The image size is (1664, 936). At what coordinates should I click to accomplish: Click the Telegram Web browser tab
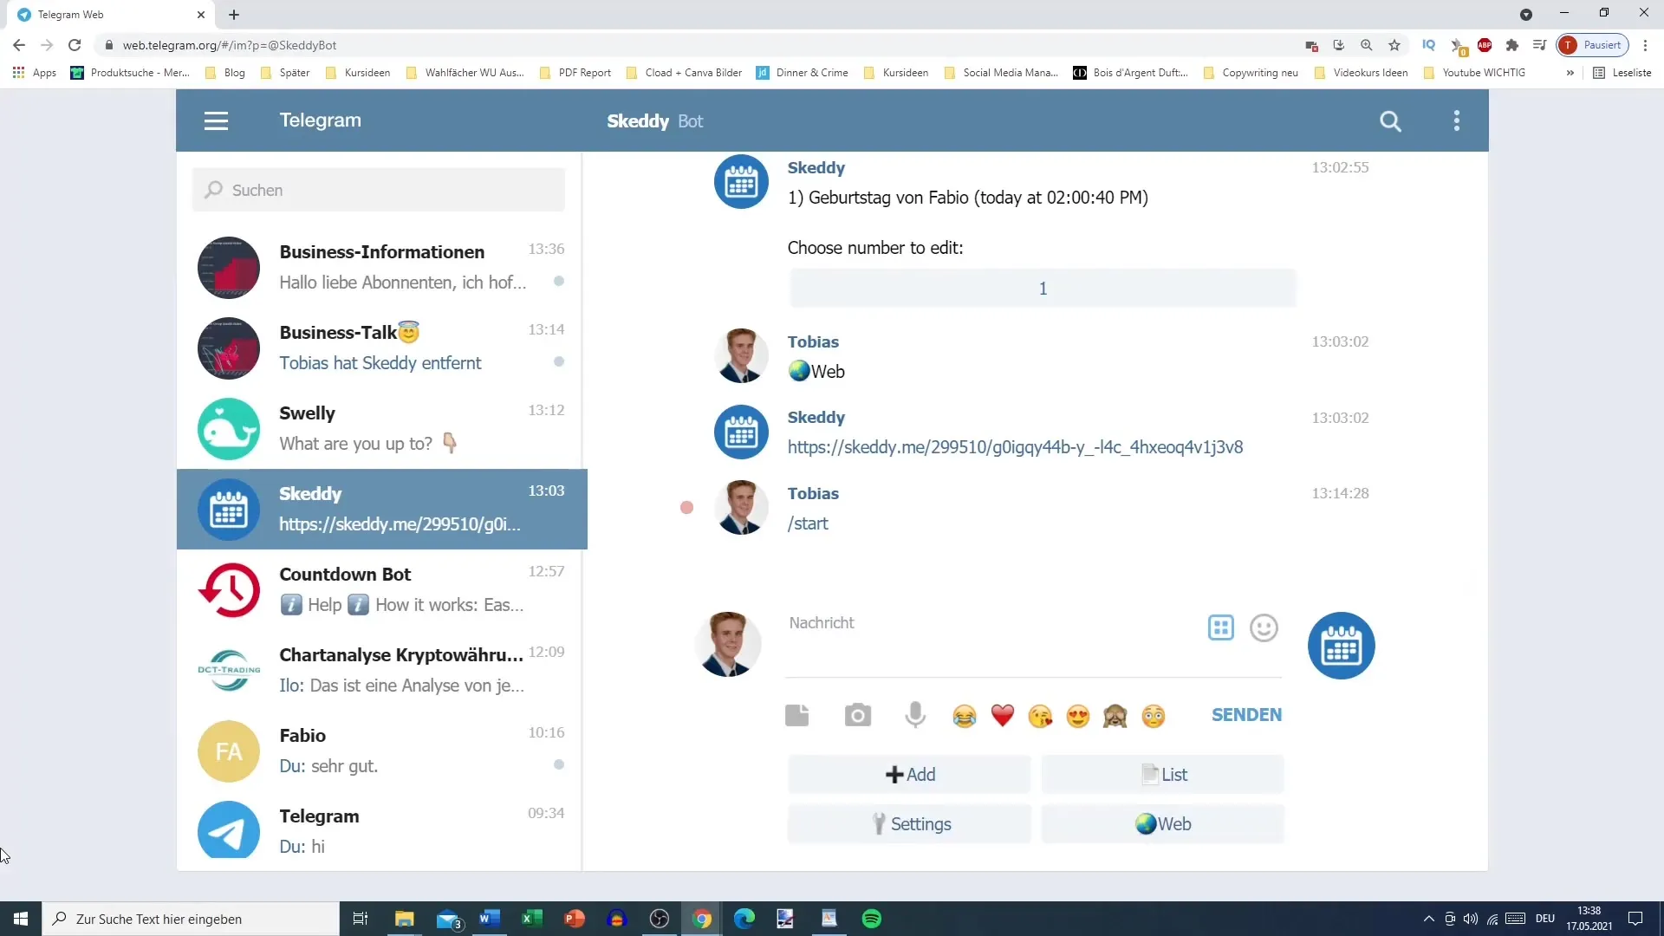tap(108, 15)
